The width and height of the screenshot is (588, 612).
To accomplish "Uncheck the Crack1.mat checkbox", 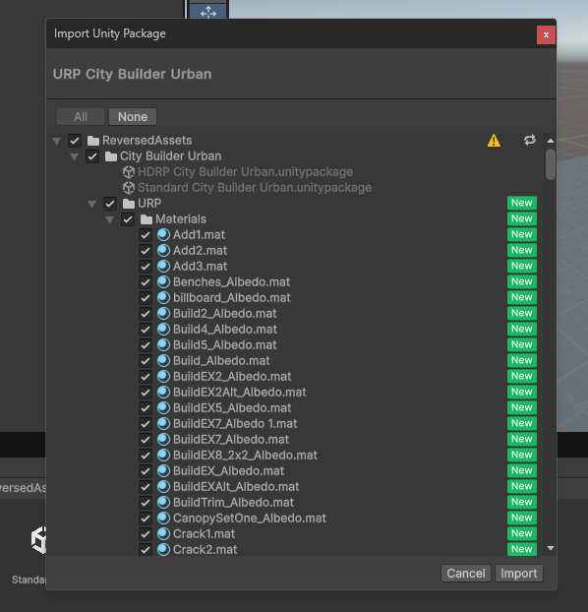I will tap(146, 534).
